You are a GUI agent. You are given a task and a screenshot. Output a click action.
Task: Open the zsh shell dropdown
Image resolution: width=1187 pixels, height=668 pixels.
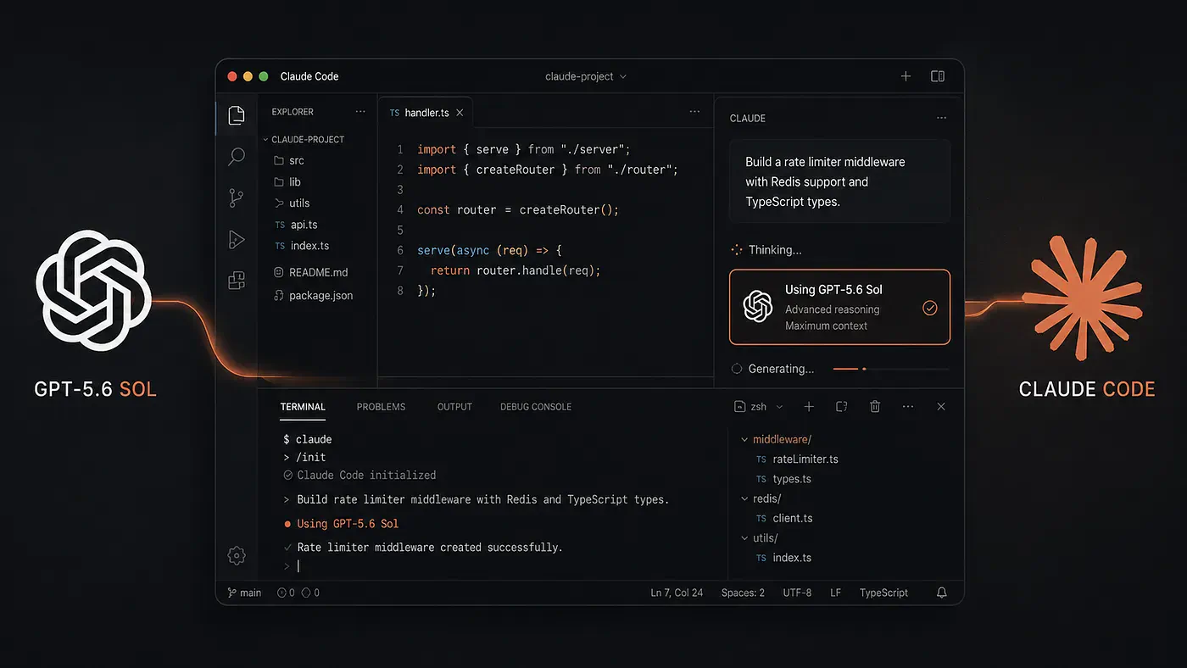click(x=759, y=407)
